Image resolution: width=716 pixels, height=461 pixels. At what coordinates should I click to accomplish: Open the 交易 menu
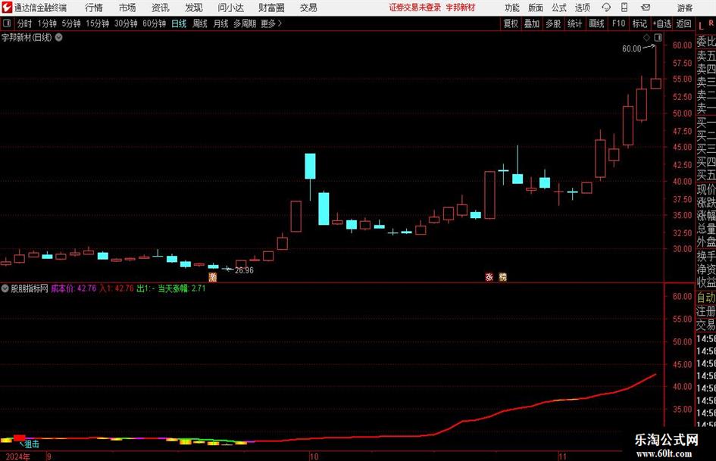308,8
